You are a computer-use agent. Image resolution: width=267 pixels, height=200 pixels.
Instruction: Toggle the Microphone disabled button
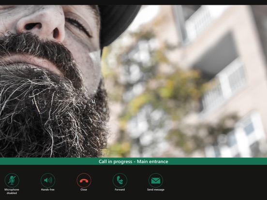12,181
